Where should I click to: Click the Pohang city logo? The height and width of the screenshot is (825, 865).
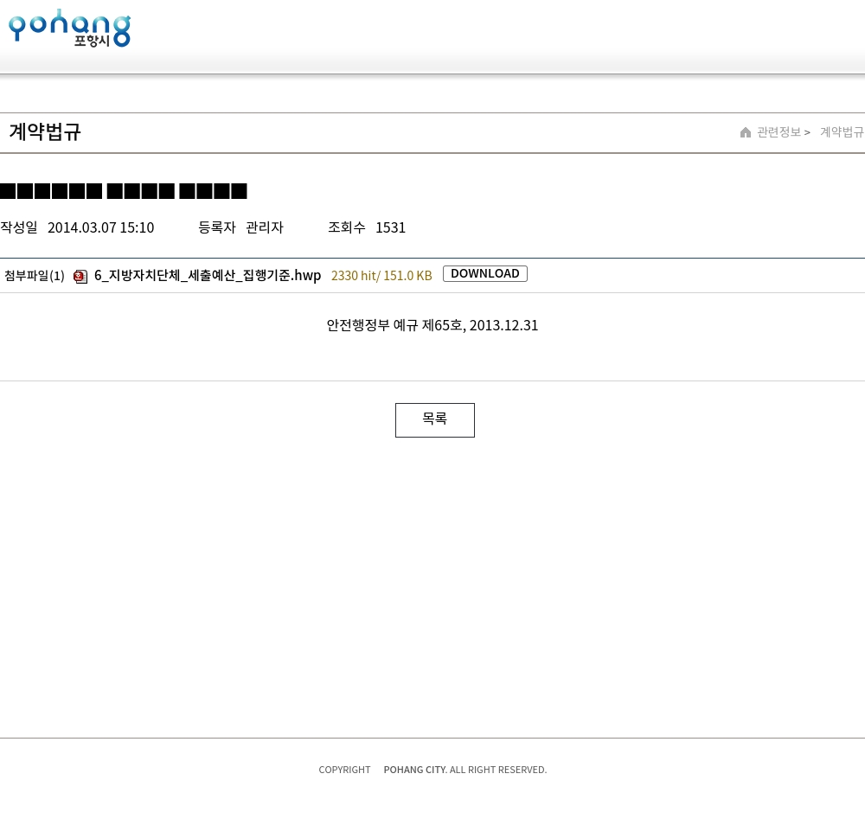tap(69, 29)
